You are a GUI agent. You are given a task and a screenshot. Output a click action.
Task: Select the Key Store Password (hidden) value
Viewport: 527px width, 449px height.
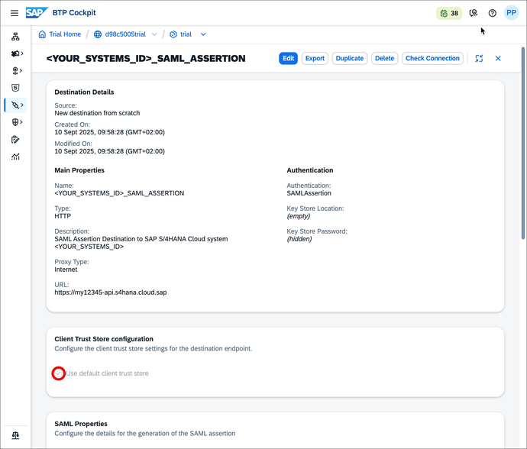[x=299, y=239]
